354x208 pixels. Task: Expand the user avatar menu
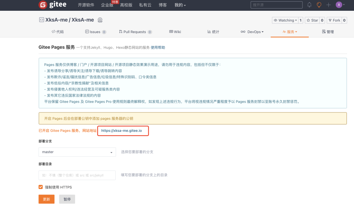tap(339, 5)
